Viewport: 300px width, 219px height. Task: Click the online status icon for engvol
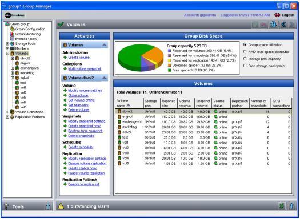click(215, 116)
